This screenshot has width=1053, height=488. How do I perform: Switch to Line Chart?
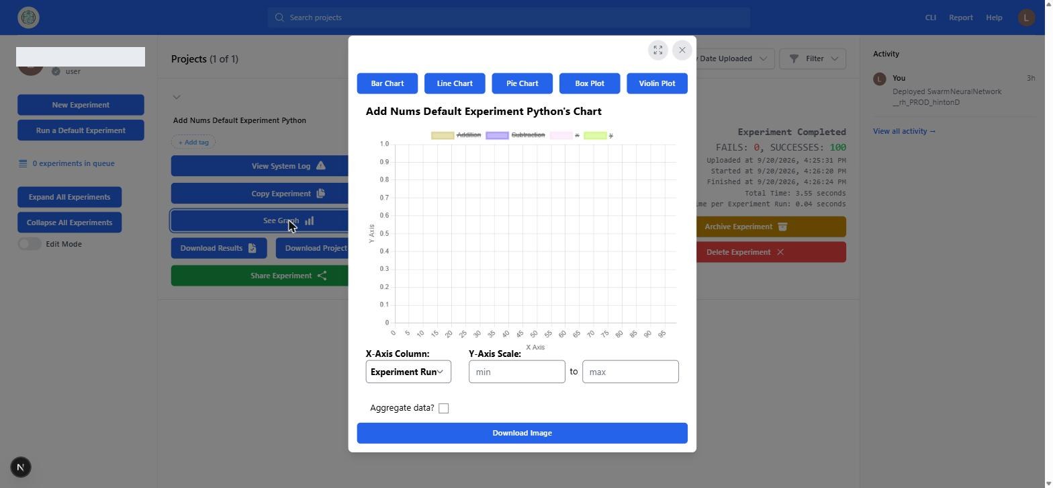click(x=455, y=83)
